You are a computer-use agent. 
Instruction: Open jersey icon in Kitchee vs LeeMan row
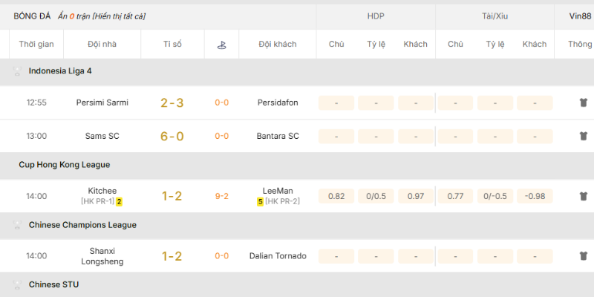(584, 196)
